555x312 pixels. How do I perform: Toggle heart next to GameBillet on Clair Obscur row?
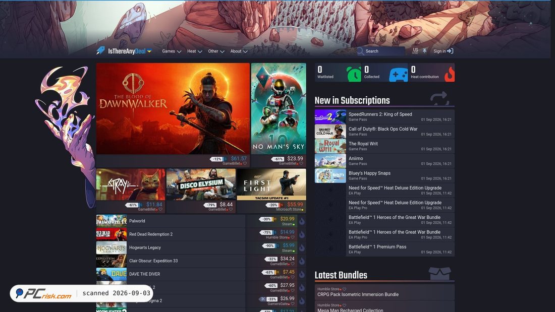pyautogui.click(x=292, y=264)
